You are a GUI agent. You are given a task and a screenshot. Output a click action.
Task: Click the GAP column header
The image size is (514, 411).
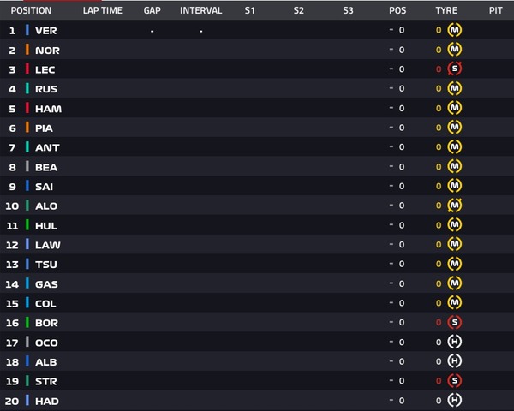point(152,11)
